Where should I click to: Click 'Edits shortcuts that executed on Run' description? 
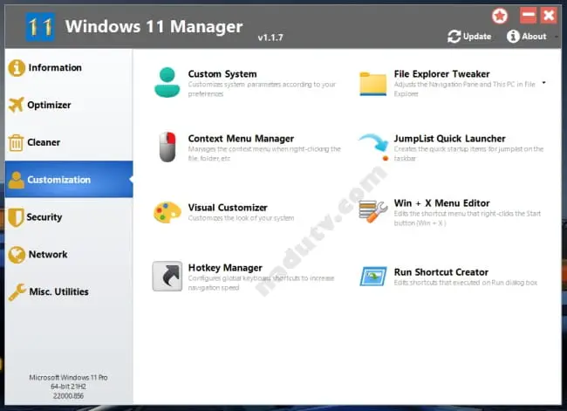coord(466,283)
